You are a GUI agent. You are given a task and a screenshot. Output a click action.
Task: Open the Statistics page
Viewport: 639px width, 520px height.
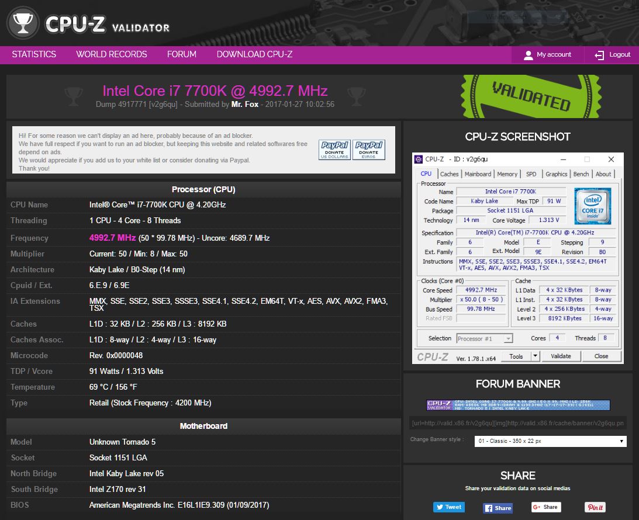34,54
